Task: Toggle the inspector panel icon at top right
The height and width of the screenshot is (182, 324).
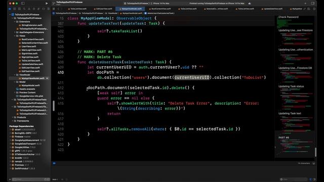Action: click(x=313, y=4)
